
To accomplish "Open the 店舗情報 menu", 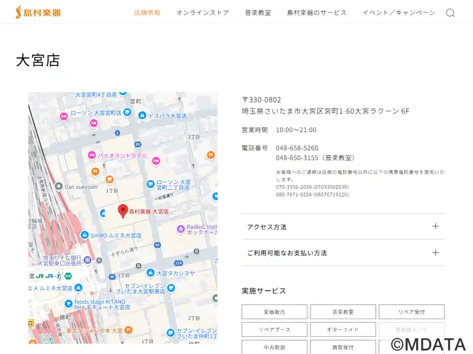I will click(147, 12).
